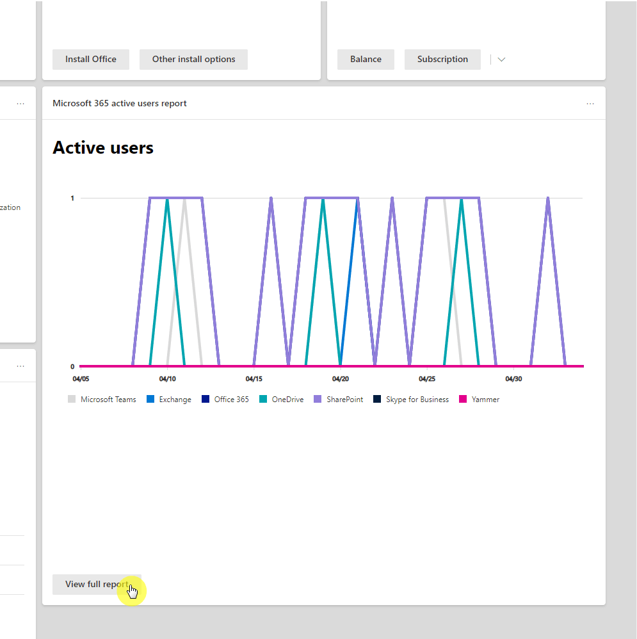Toggle Exchange legend swatch
Image resolution: width=637 pixels, height=639 pixels.
point(150,400)
